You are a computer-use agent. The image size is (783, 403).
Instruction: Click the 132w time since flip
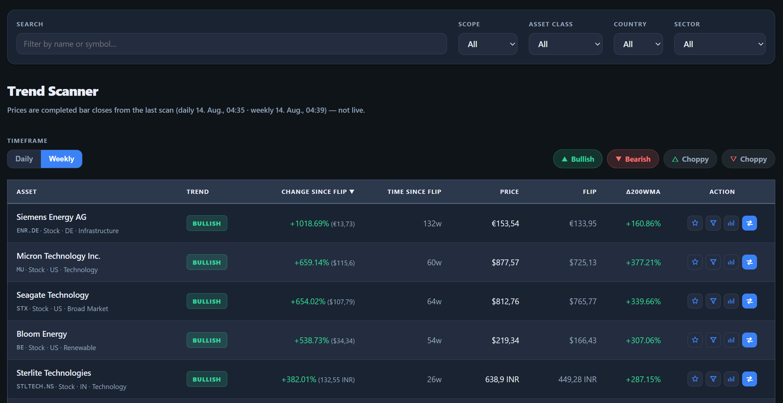point(432,223)
